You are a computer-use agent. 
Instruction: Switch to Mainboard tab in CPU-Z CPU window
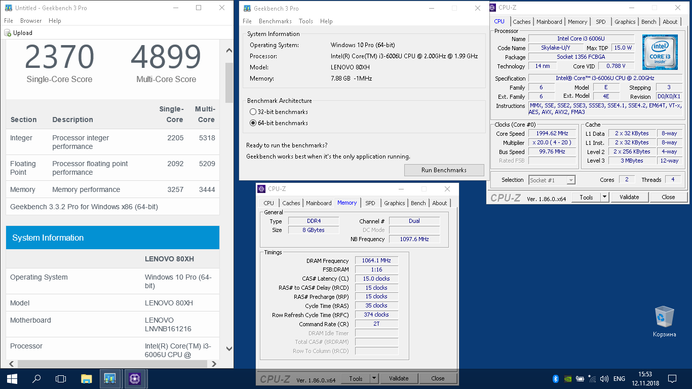pos(549,22)
